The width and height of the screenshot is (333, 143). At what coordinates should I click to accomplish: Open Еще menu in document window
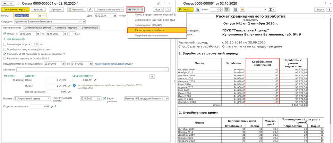[159, 10]
